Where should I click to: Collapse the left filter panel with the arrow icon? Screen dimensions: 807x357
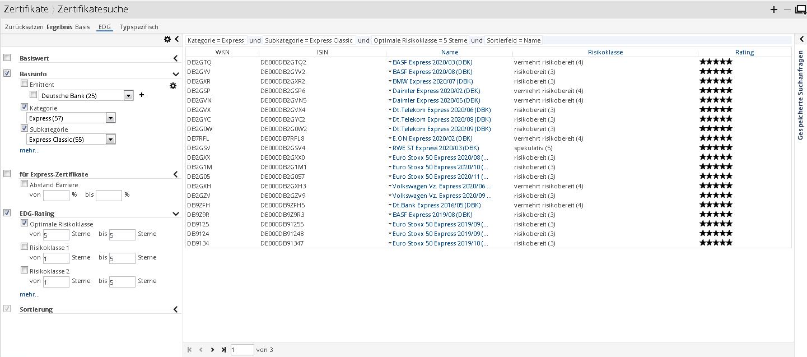click(x=176, y=39)
